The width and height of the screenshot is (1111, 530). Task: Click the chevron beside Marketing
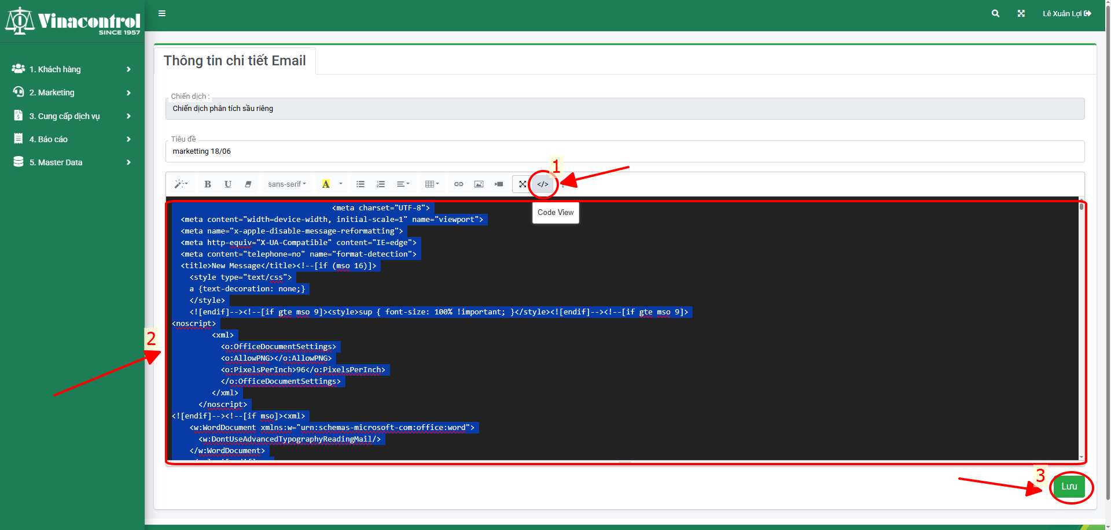coord(128,92)
